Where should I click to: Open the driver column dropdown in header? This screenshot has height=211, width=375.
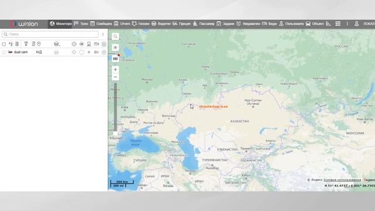[57, 44]
